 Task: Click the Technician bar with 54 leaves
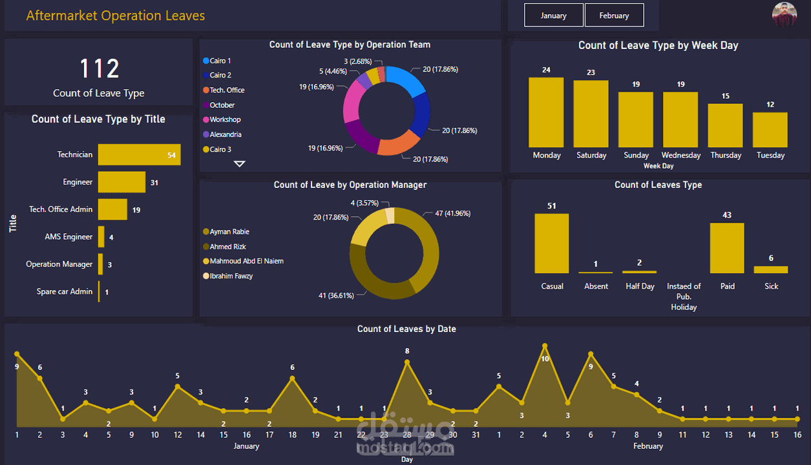(x=139, y=155)
